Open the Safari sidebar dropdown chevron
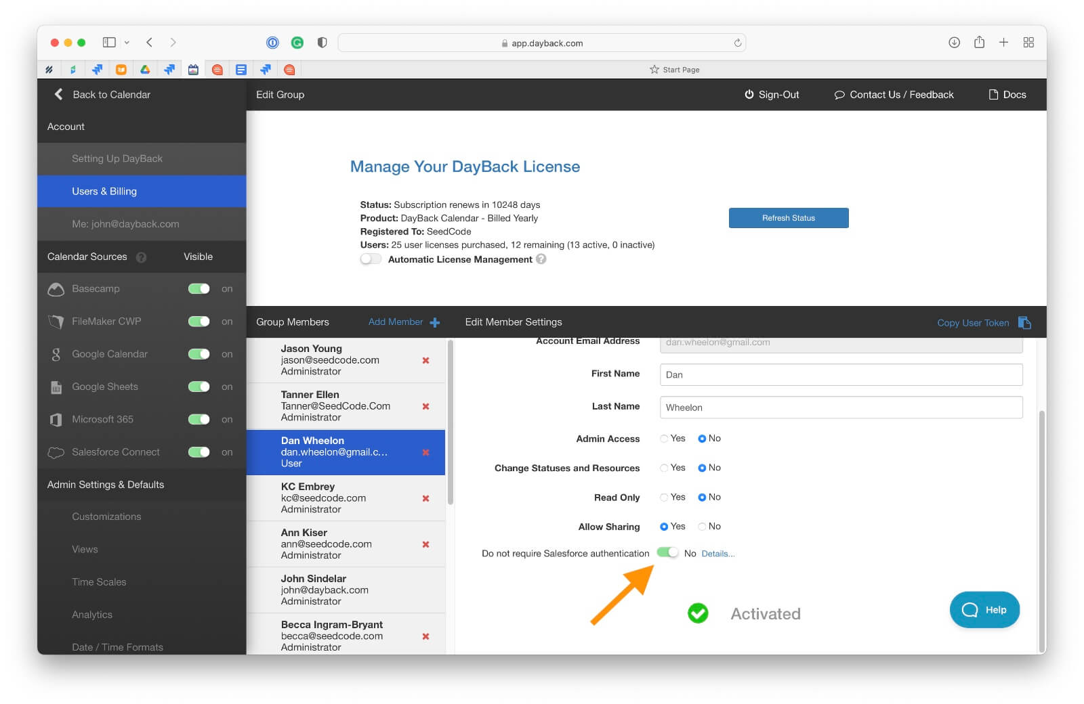Screen dimensions: 1084x704 coord(127,43)
